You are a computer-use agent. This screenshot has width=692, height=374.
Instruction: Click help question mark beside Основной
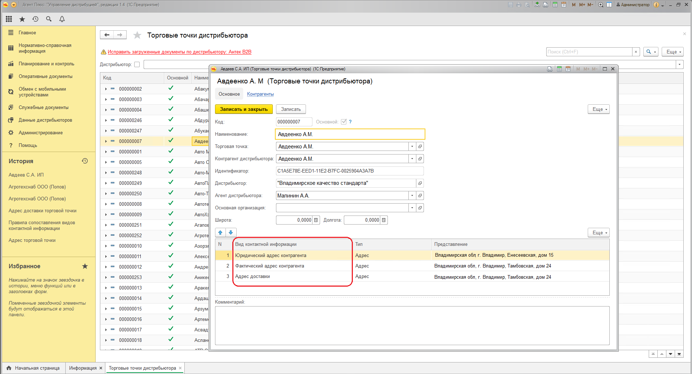(350, 122)
